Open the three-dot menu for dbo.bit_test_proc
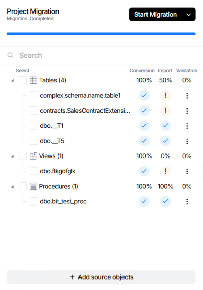 click(187, 201)
